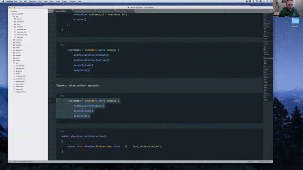Expand the Http folder
Viewport: 303px width, 170px height.
(13, 24)
